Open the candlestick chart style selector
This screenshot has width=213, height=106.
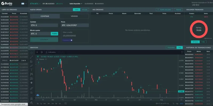pyautogui.click(x=42, y=52)
